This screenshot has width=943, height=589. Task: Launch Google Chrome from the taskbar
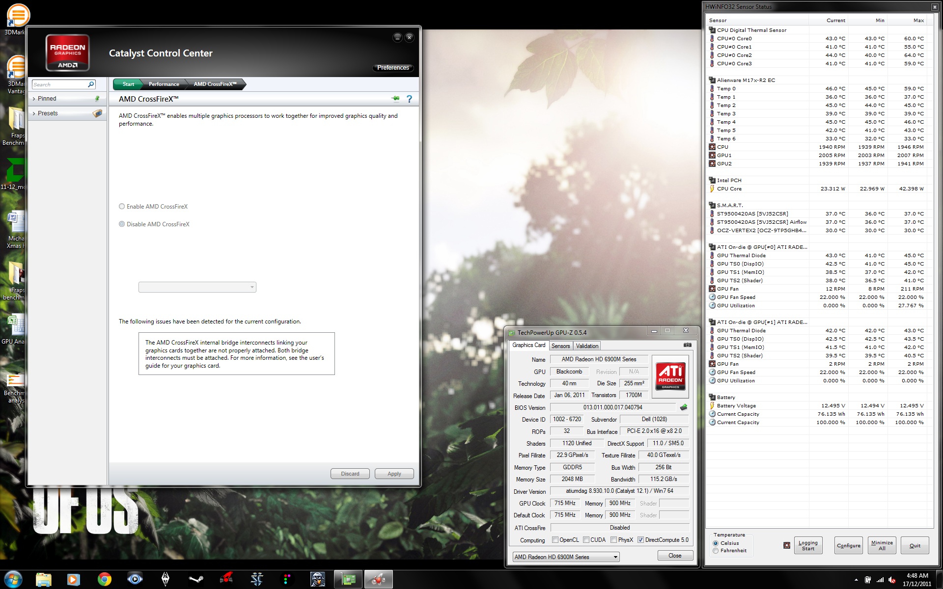104,579
